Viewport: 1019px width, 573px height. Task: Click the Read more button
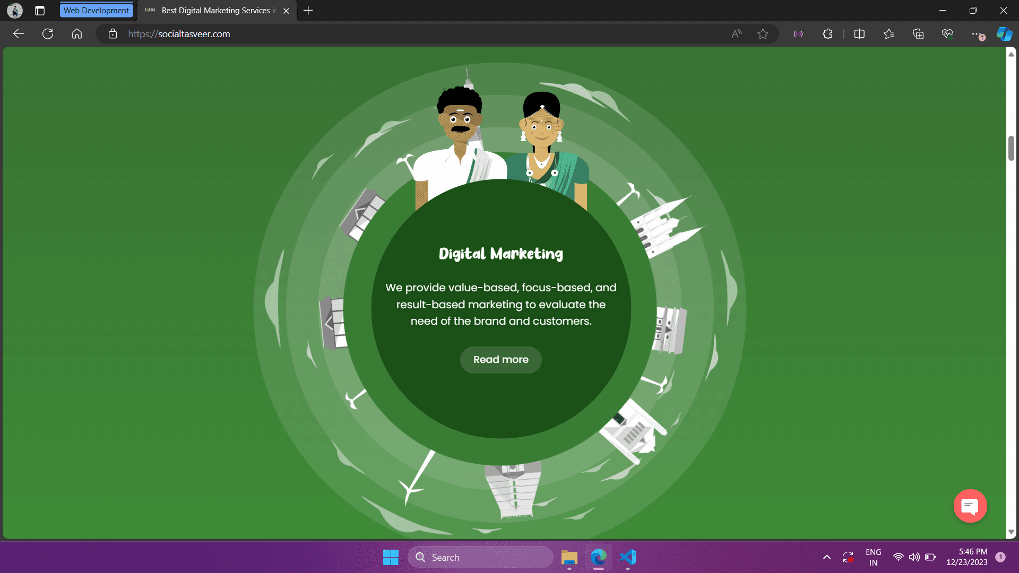(x=500, y=360)
